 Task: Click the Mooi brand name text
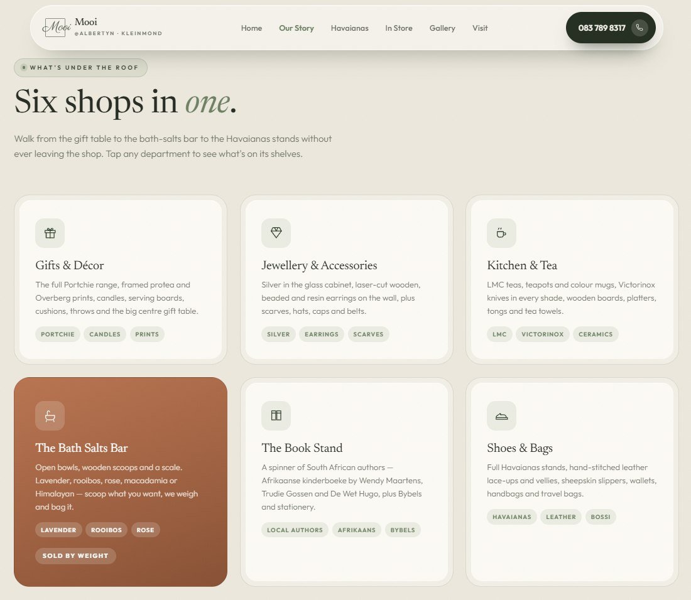(86, 22)
